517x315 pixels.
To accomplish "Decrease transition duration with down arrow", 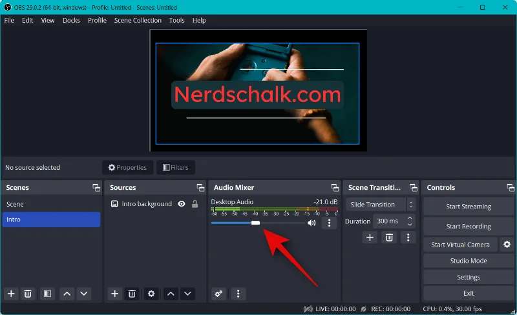I will (410, 225).
